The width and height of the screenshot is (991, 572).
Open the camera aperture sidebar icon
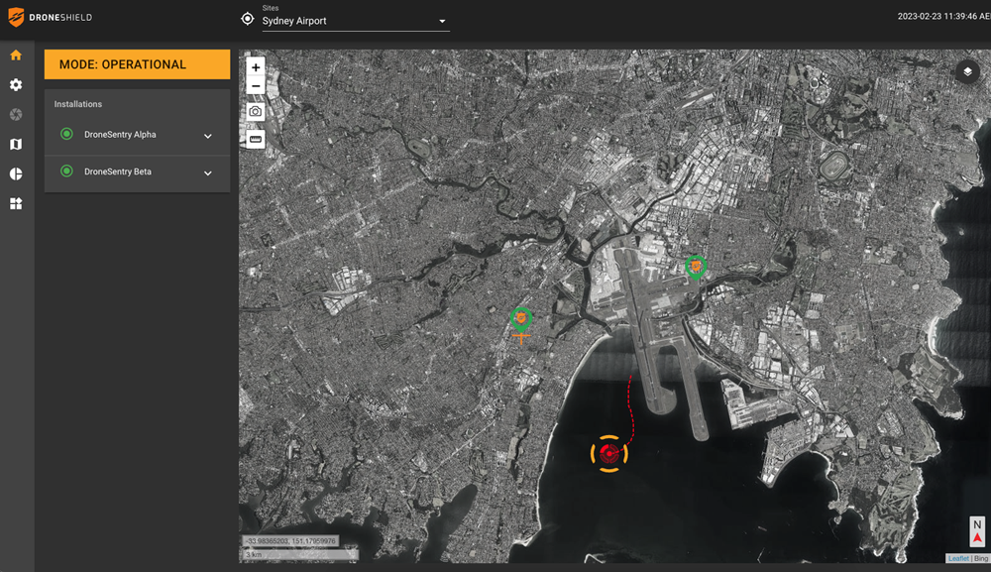tap(16, 114)
